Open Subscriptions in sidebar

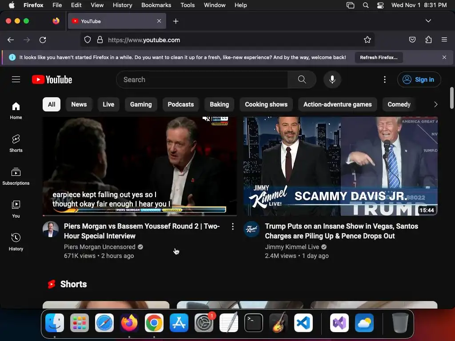click(x=16, y=176)
